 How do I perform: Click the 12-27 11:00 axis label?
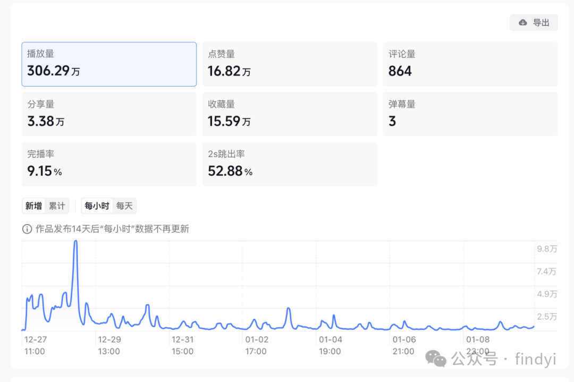click(35, 345)
